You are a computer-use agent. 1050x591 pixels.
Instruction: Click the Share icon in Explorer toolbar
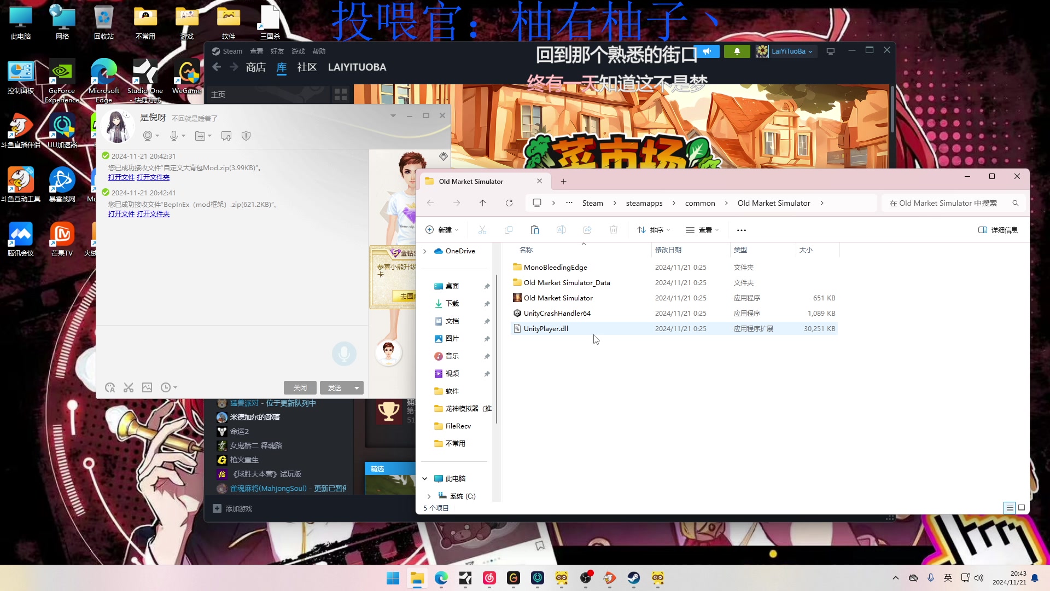click(x=587, y=230)
